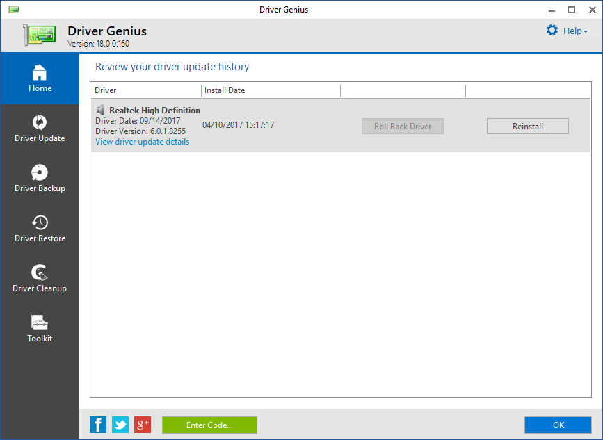
Task: Click the Roll Back Driver button
Action: coord(403,127)
